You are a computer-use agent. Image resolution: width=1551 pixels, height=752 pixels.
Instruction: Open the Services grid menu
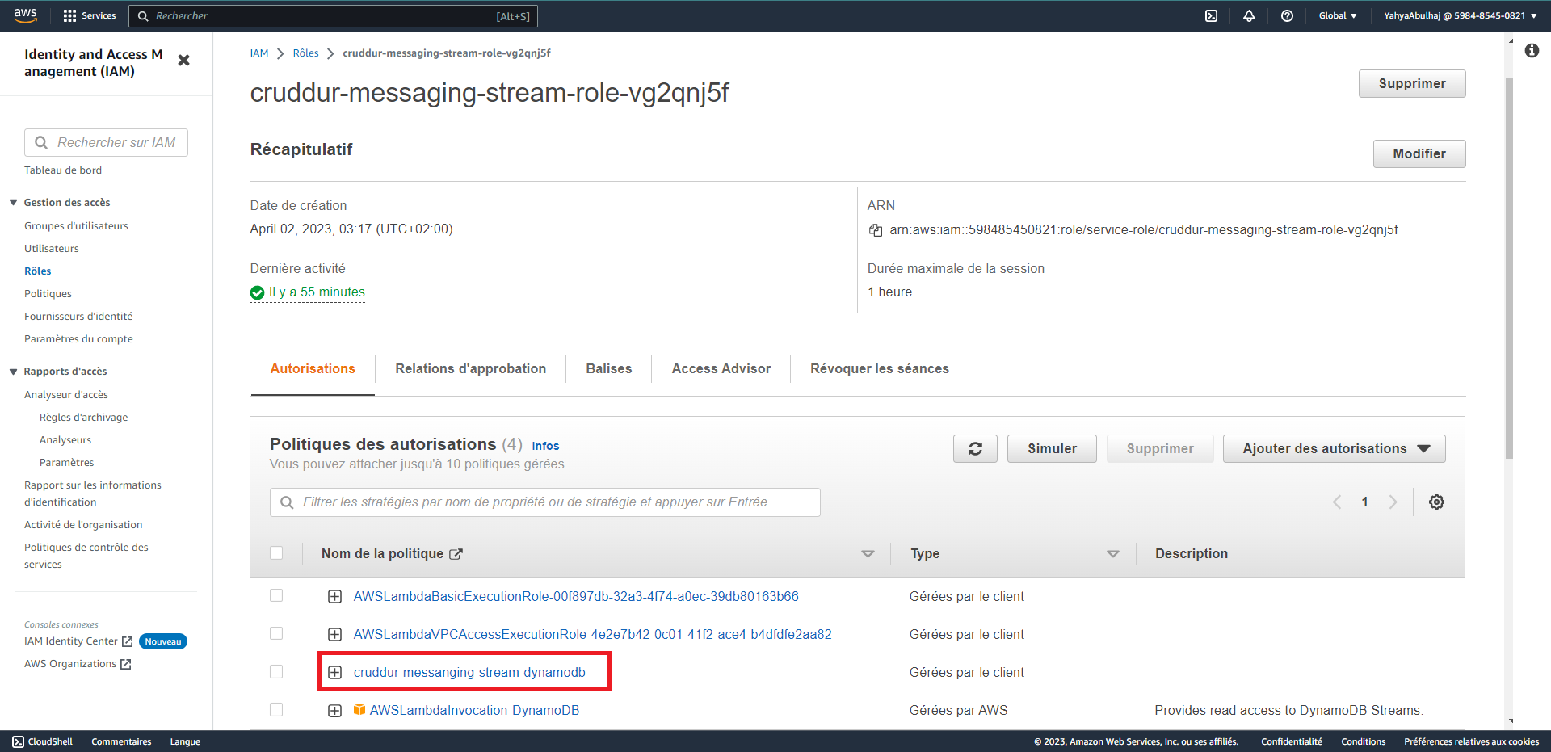89,15
